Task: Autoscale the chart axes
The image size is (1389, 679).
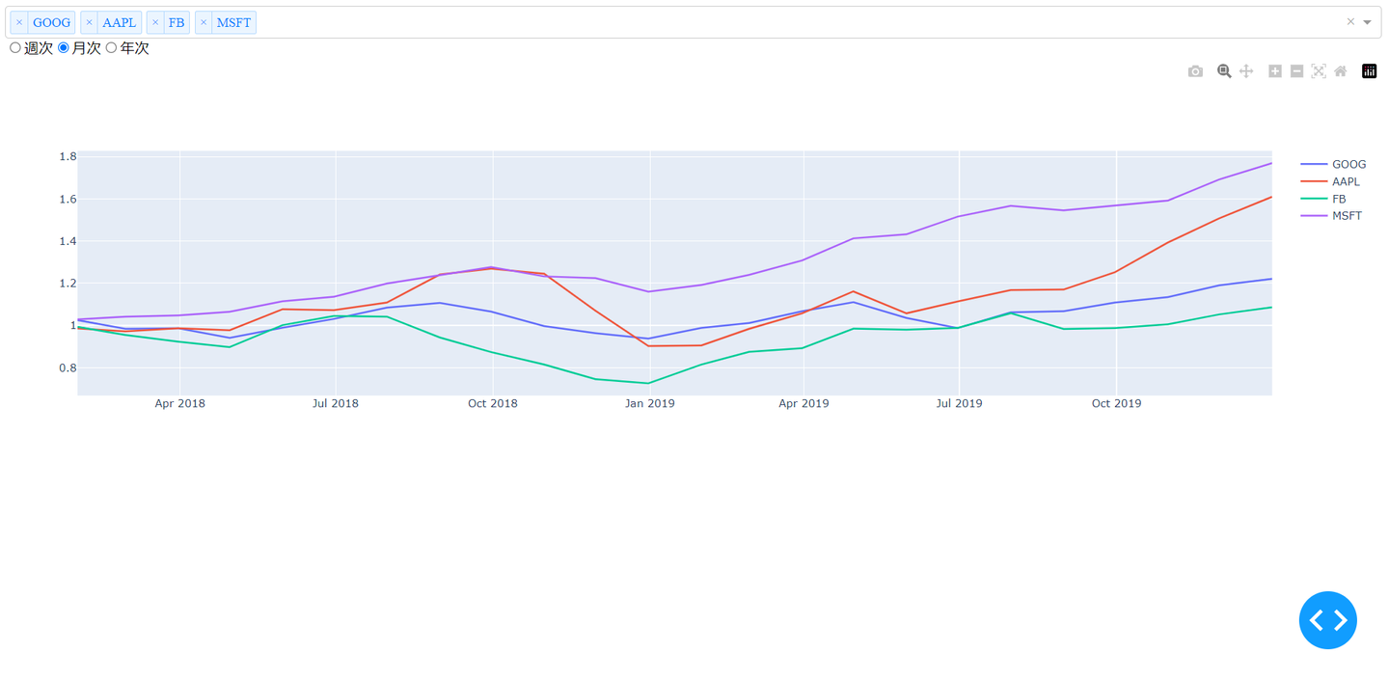Action: pos(1319,71)
